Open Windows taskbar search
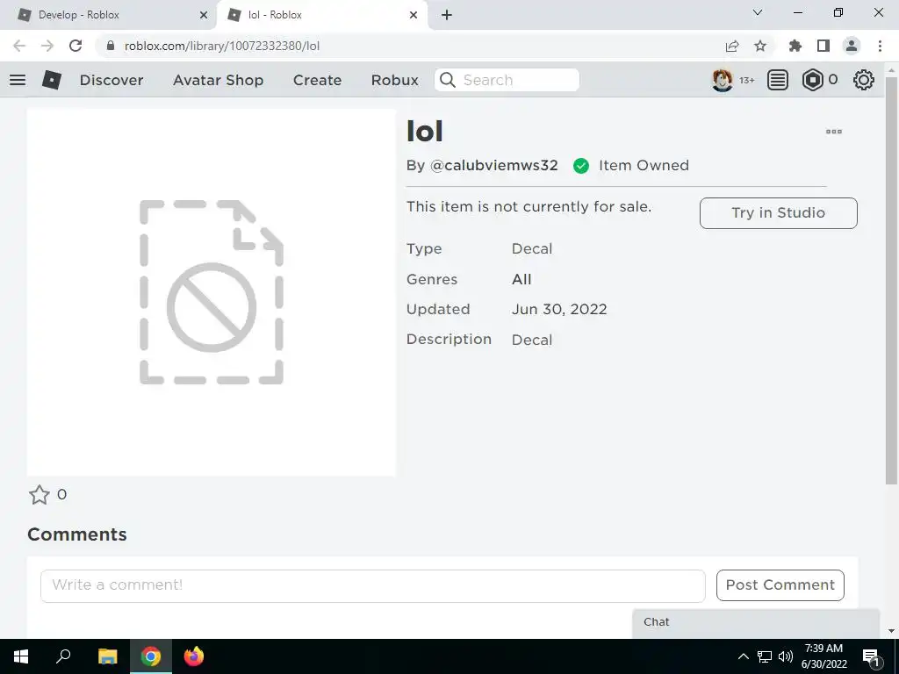 tap(63, 656)
